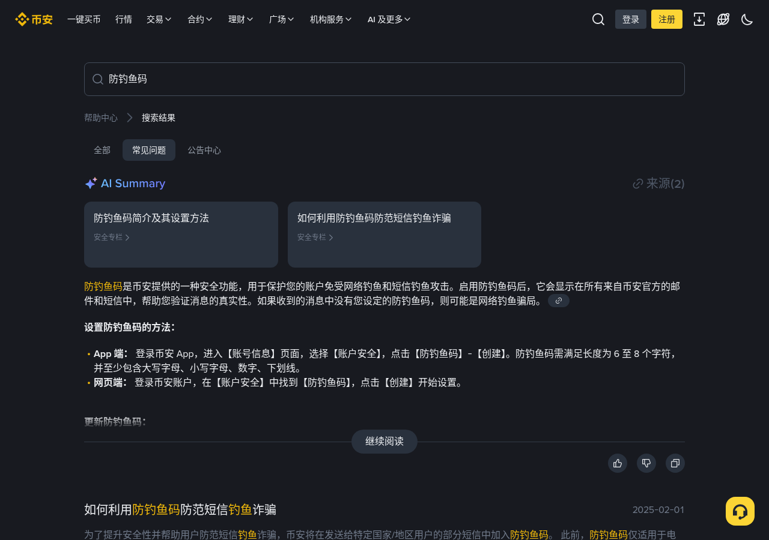The height and width of the screenshot is (540, 769).
Task: Click the thumbs up feedback icon
Action: 618,463
